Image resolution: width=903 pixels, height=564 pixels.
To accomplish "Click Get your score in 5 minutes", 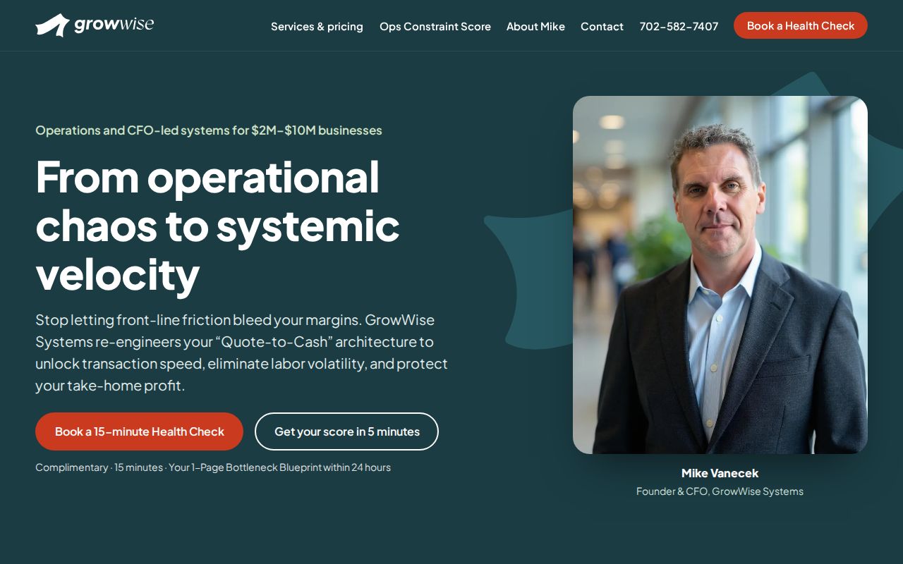I will click(x=346, y=431).
